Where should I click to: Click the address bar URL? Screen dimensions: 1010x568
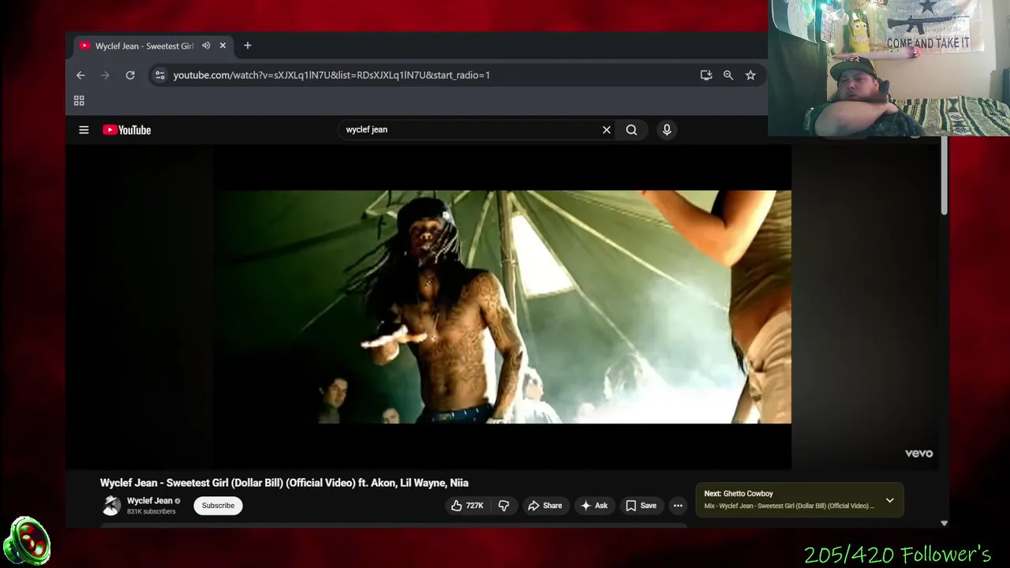(x=331, y=75)
